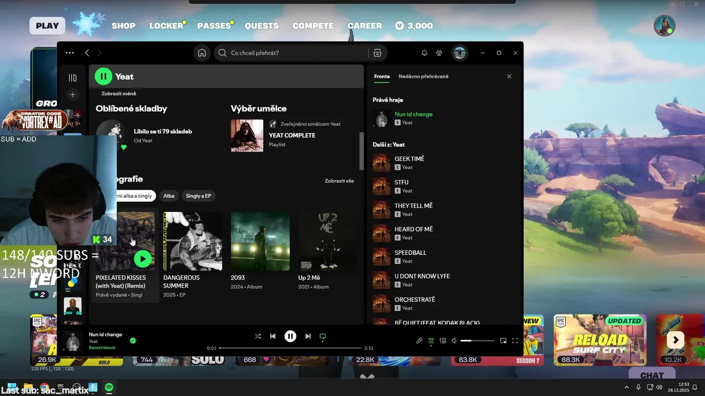The width and height of the screenshot is (705, 396).
Task: Pause playback in bottom player
Action: click(x=290, y=336)
